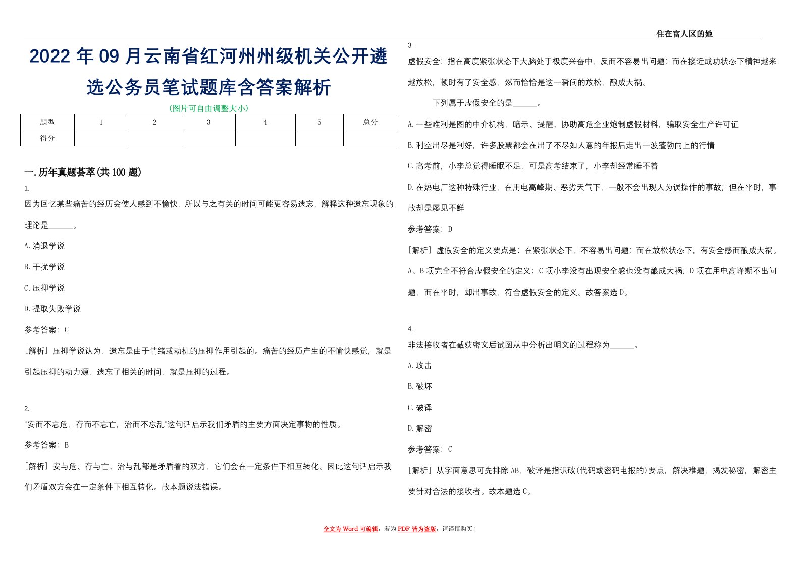Click the definition starting '虚假安全: 指在高度紧张状态'
801x566 pixels.
click(593, 72)
